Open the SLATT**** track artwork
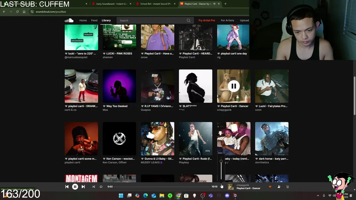 tap(196, 86)
